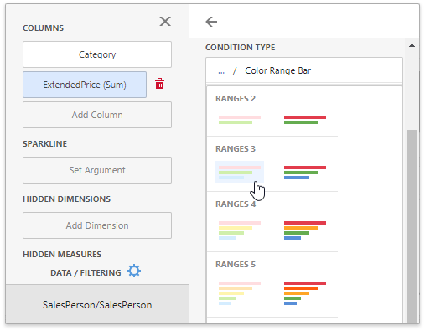Click the Data / Filtering label

pos(86,272)
